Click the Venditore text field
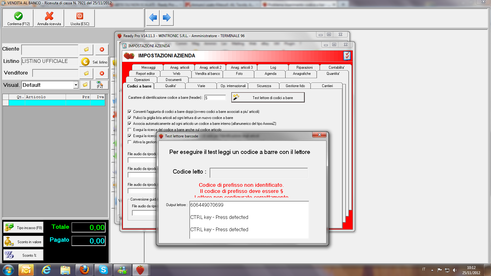The height and width of the screenshot is (276, 491). pyautogui.click(x=55, y=73)
